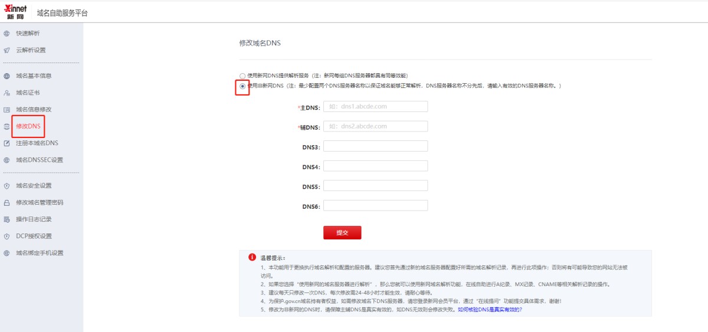Click the log icon beside 操作日志记录
The width and height of the screenshot is (708, 332).
tap(6, 219)
